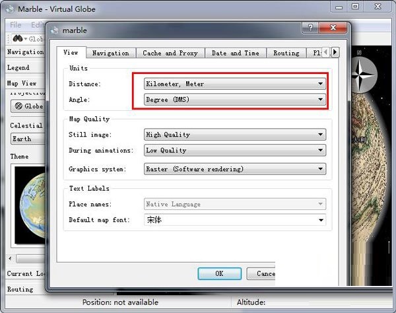The image size is (396, 313).
Task: Open the Globe projection dropdown
Action: (28, 106)
